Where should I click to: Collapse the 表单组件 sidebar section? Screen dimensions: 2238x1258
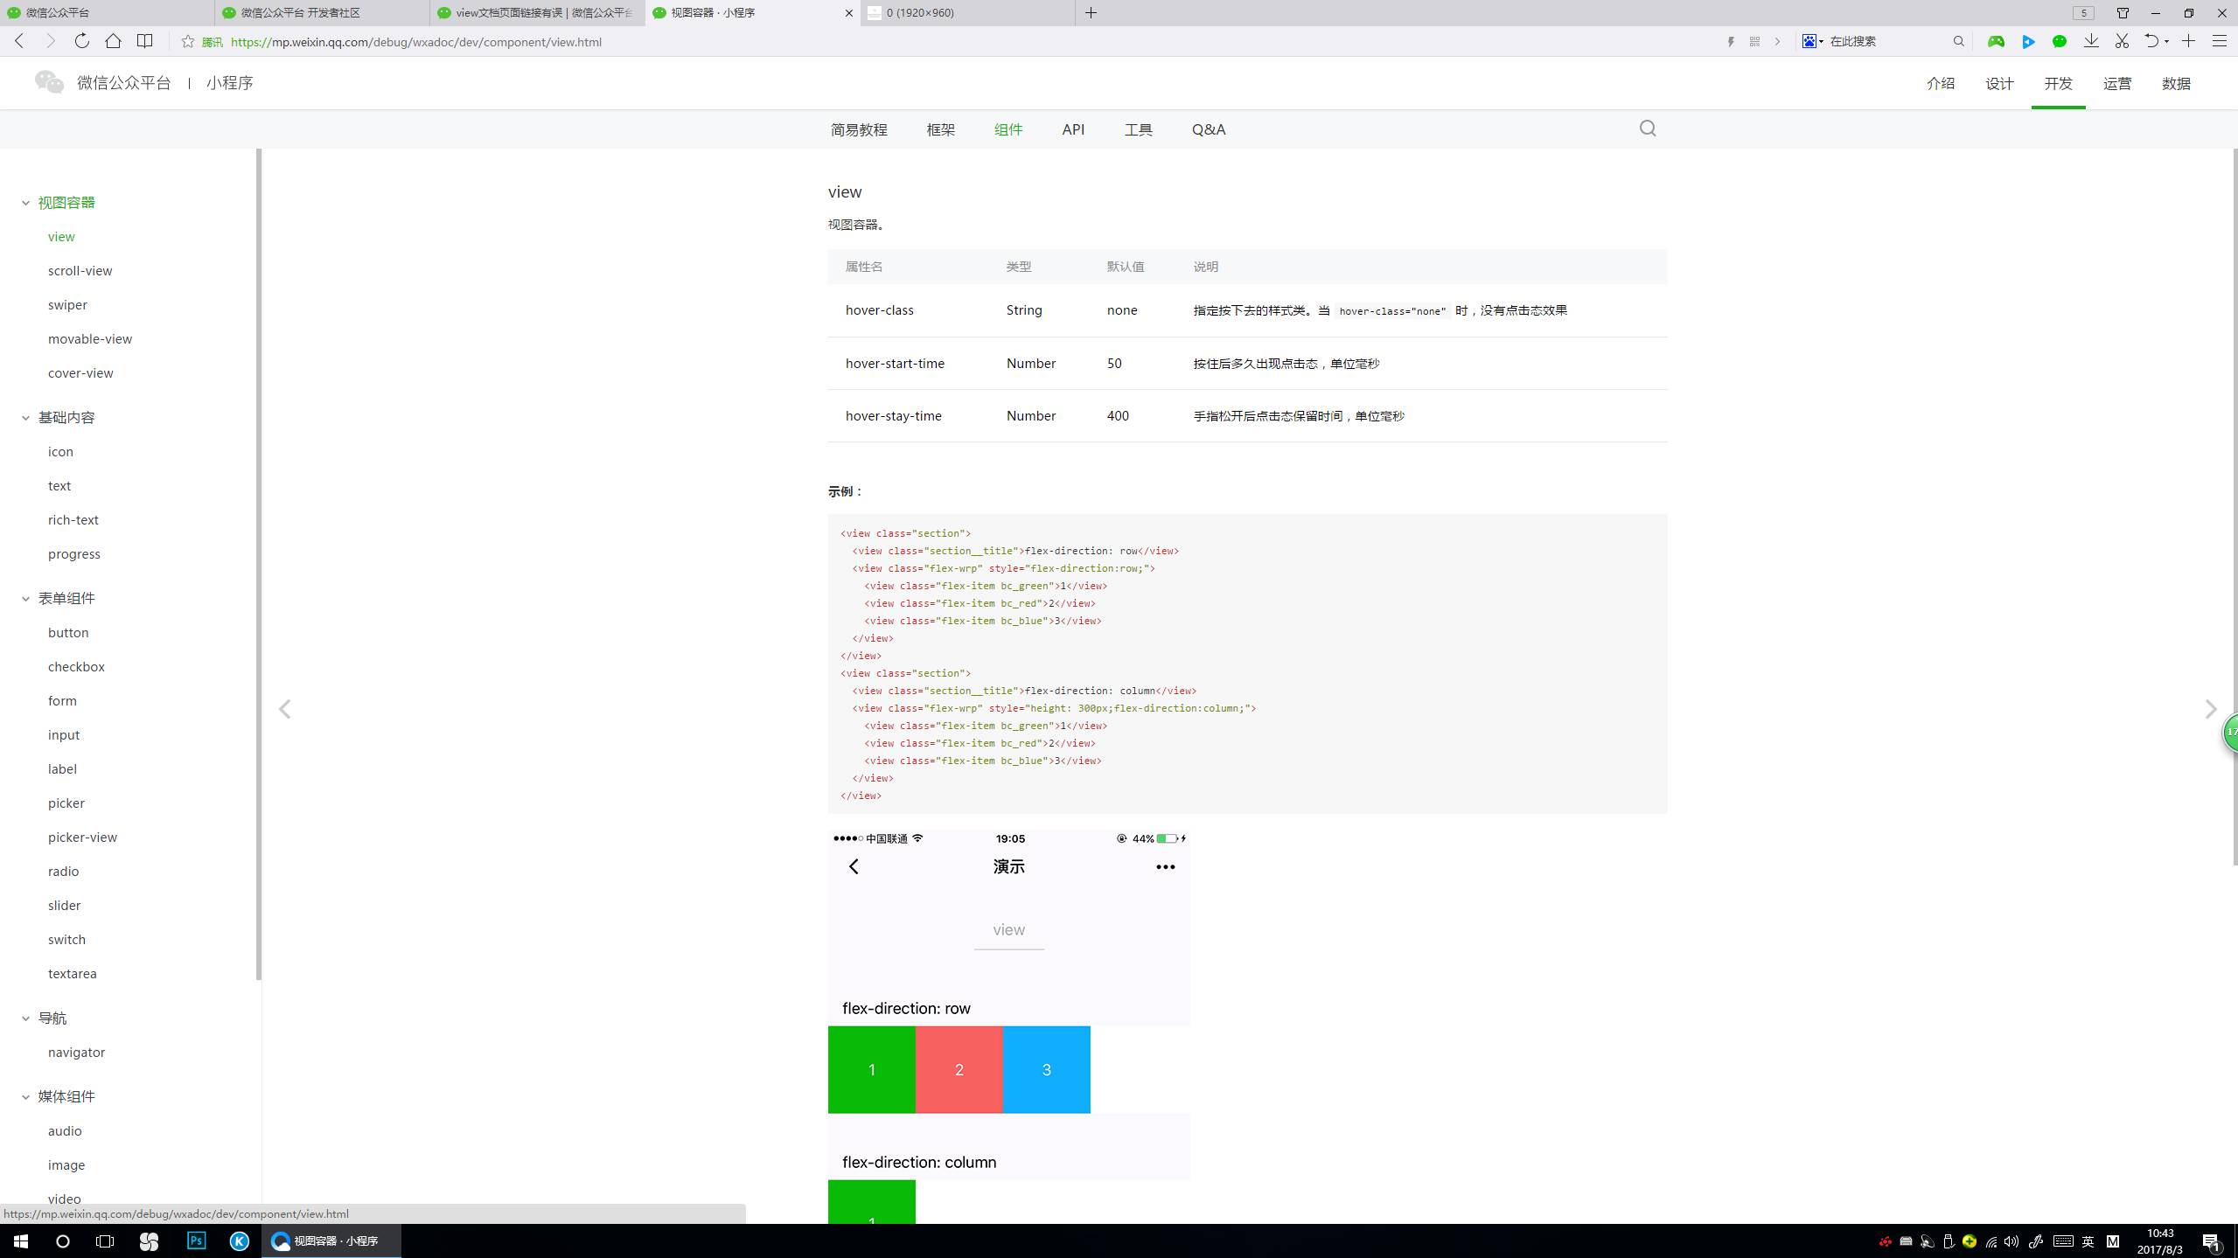pos(25,599)
